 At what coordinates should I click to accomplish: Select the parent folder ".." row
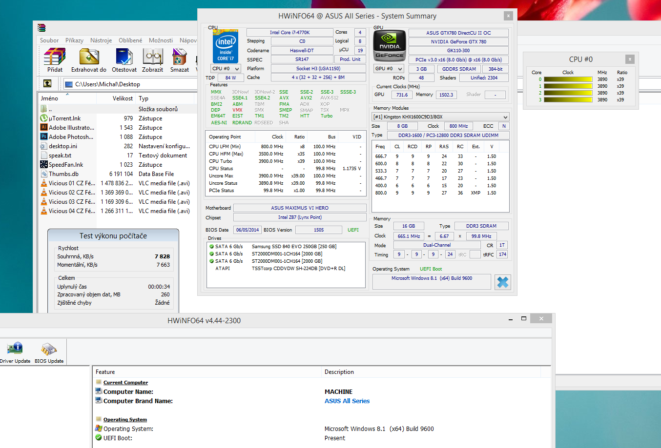[117, 109]
